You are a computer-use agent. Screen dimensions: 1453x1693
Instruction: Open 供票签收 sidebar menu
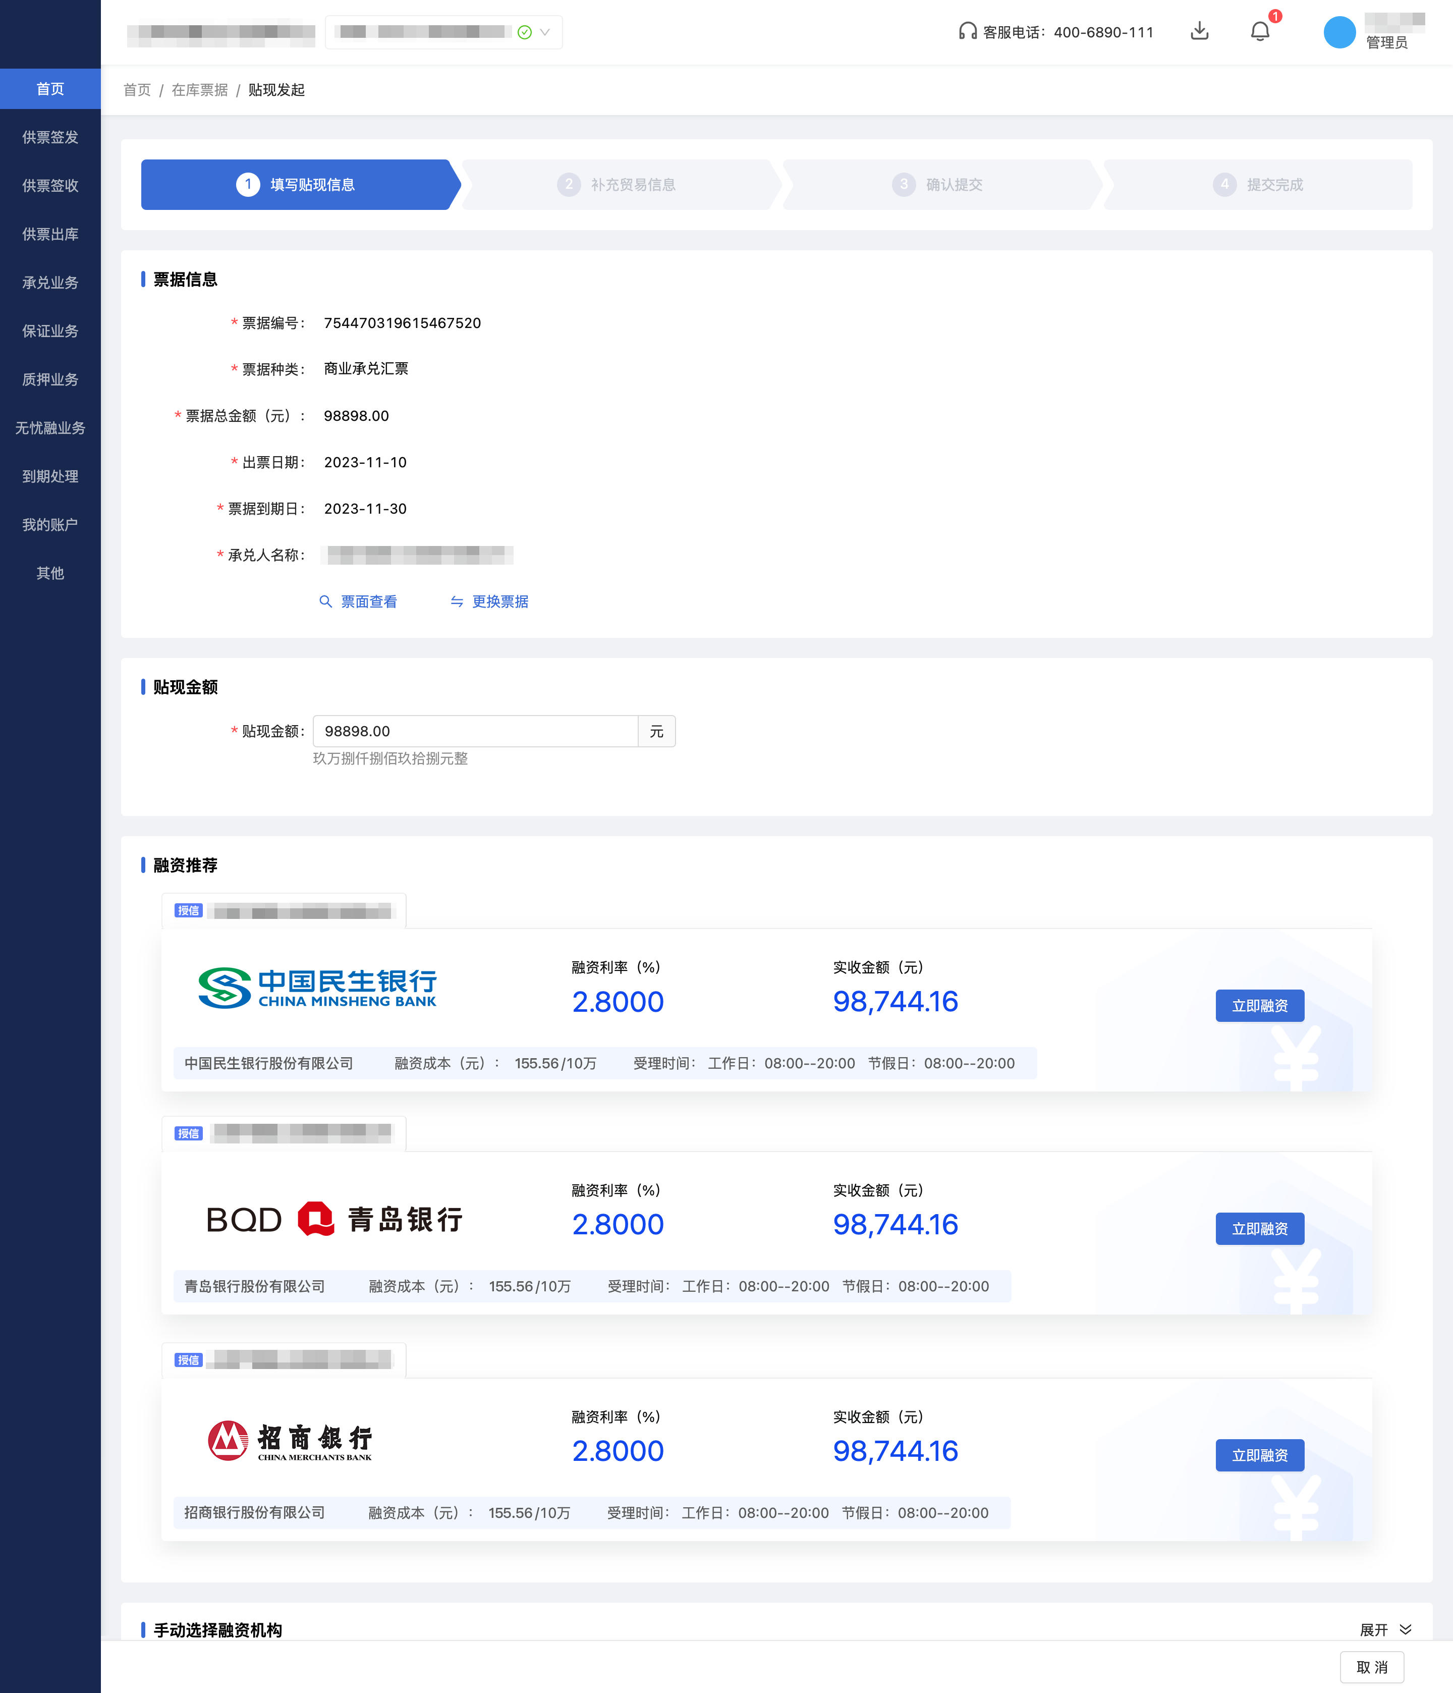(50, 186)
